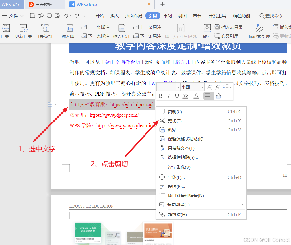The height and width of the screenshot is (245, 291).
Task: Open the 文件 menu dropdown
Action: 13,16
